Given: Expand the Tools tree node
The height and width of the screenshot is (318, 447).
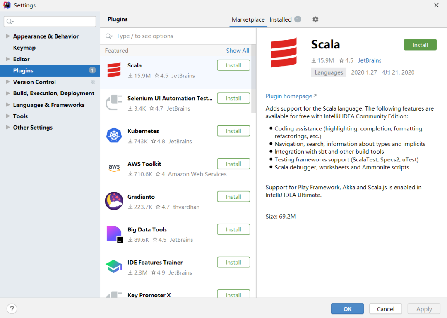Looking at the screenshot, I should 8,116.
